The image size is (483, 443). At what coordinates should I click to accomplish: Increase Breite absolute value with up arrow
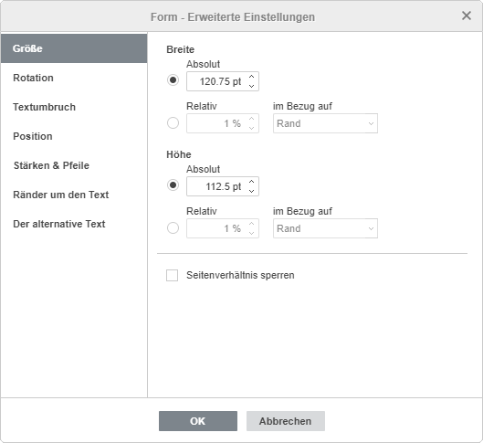(251, 77)
